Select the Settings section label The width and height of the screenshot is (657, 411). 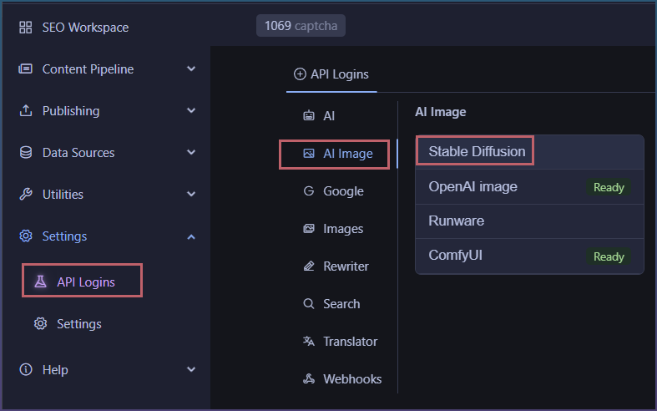click(x=64, y=236)
